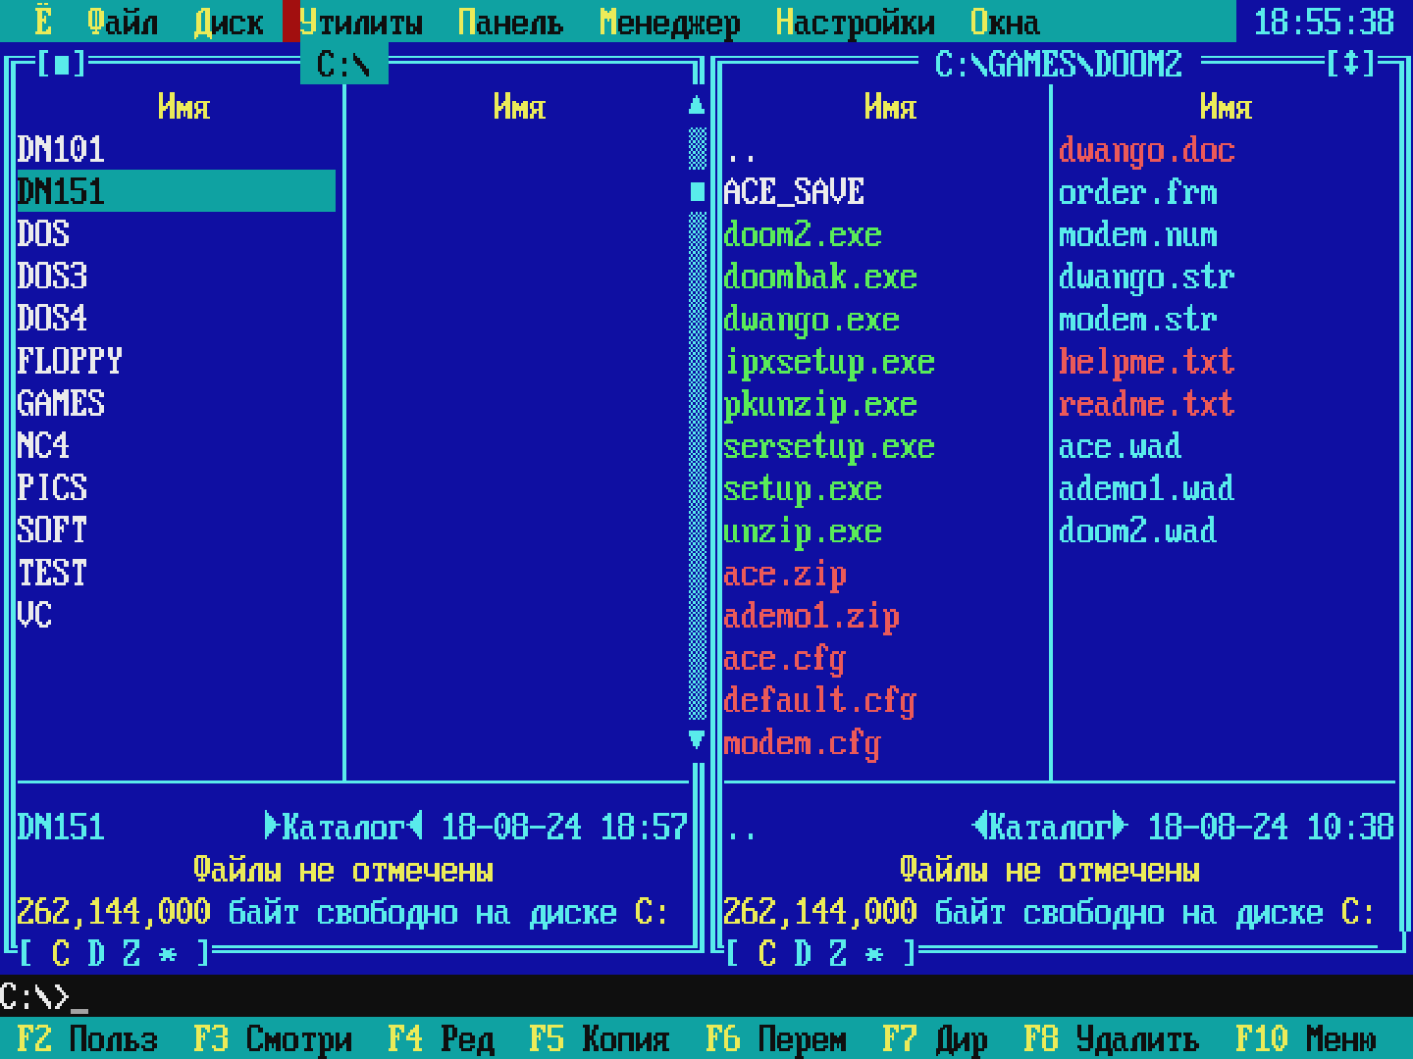Screen dimensions: 1413x1059
Task: Click the [↕] icon on the right panel border
Action: pos(1352,65)
